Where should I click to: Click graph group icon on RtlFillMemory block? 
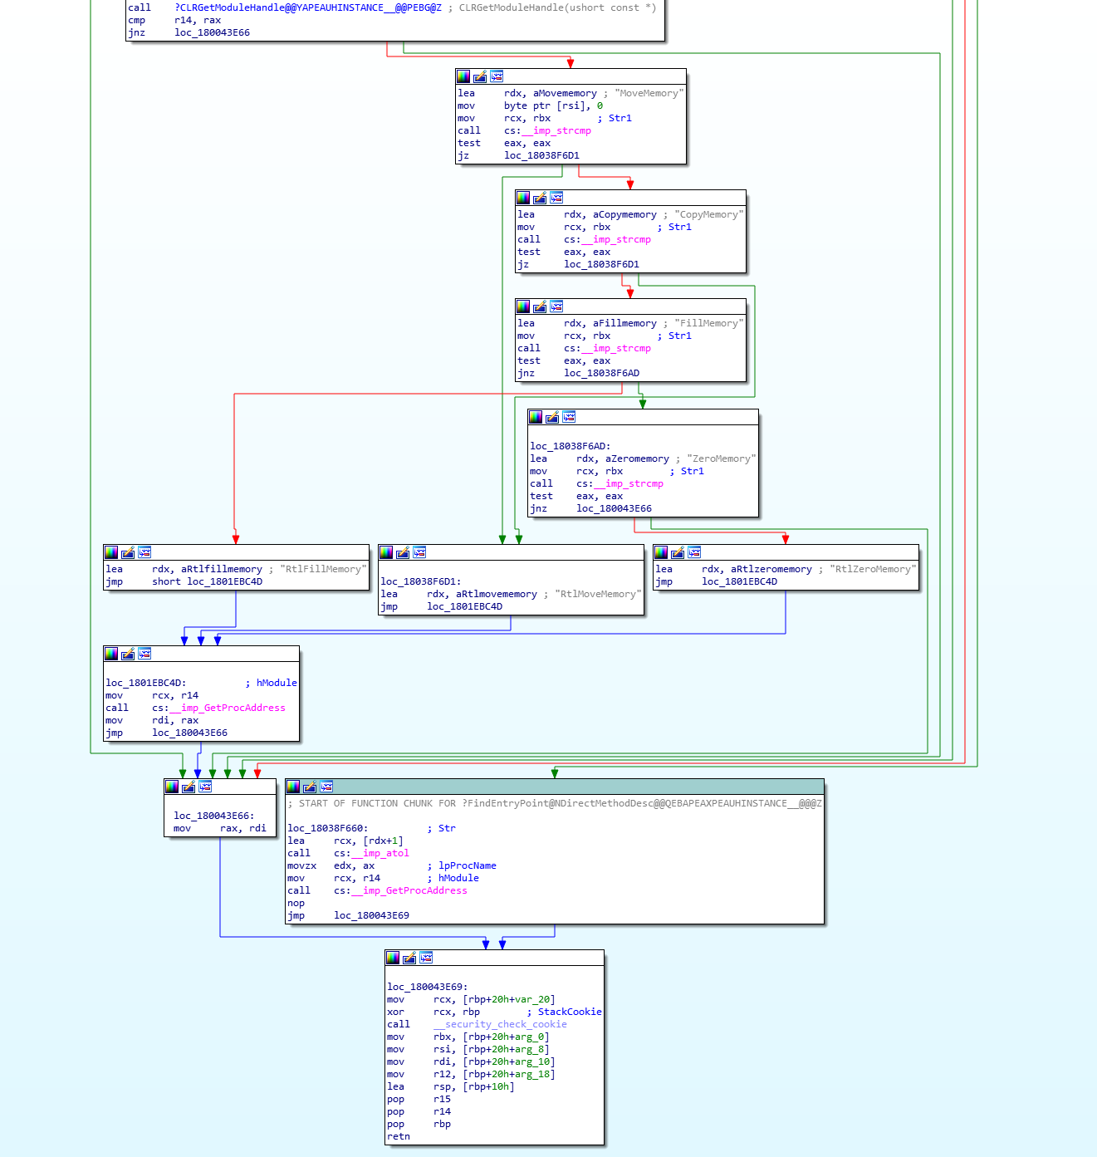(x=144, y=552)
